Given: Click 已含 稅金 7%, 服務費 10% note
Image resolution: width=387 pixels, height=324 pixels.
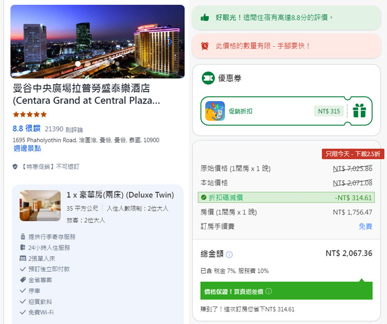Looking at the screenshot, I should tap(235, 271).
